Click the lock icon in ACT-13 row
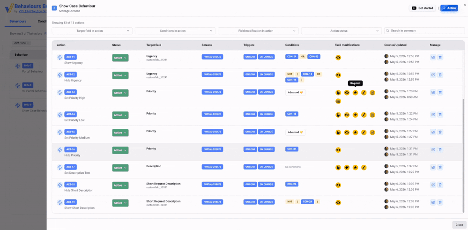The height and width of the screenshot is (230, 468). 338,93
